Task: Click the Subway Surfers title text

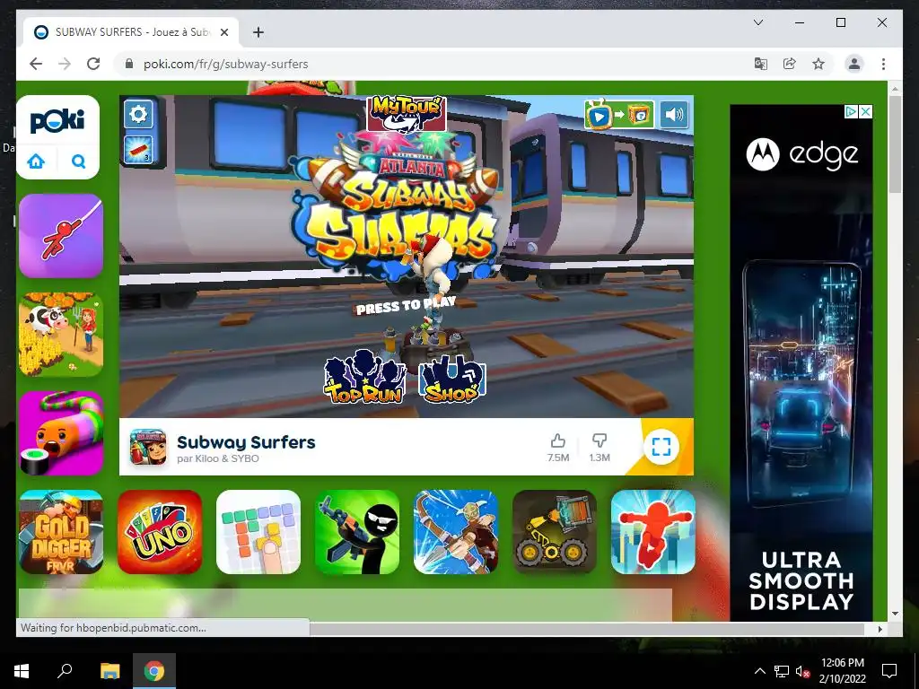Action: click(x=246, y=441)
